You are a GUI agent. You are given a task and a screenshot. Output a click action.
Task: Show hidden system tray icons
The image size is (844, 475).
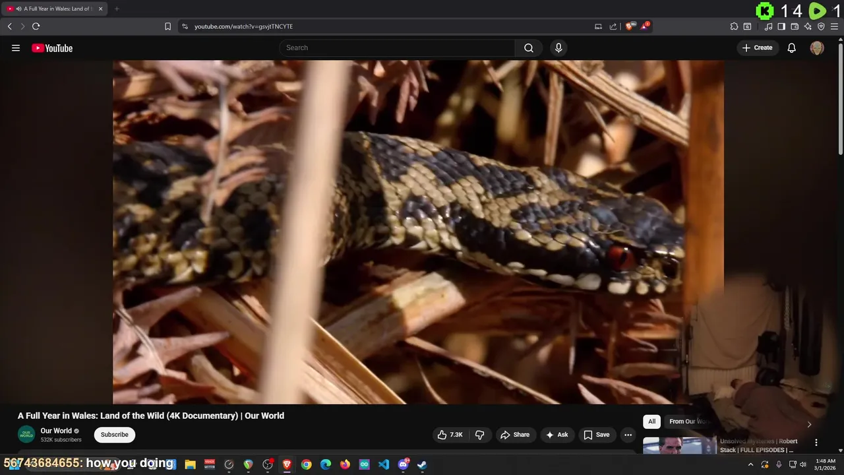(750, 464)
